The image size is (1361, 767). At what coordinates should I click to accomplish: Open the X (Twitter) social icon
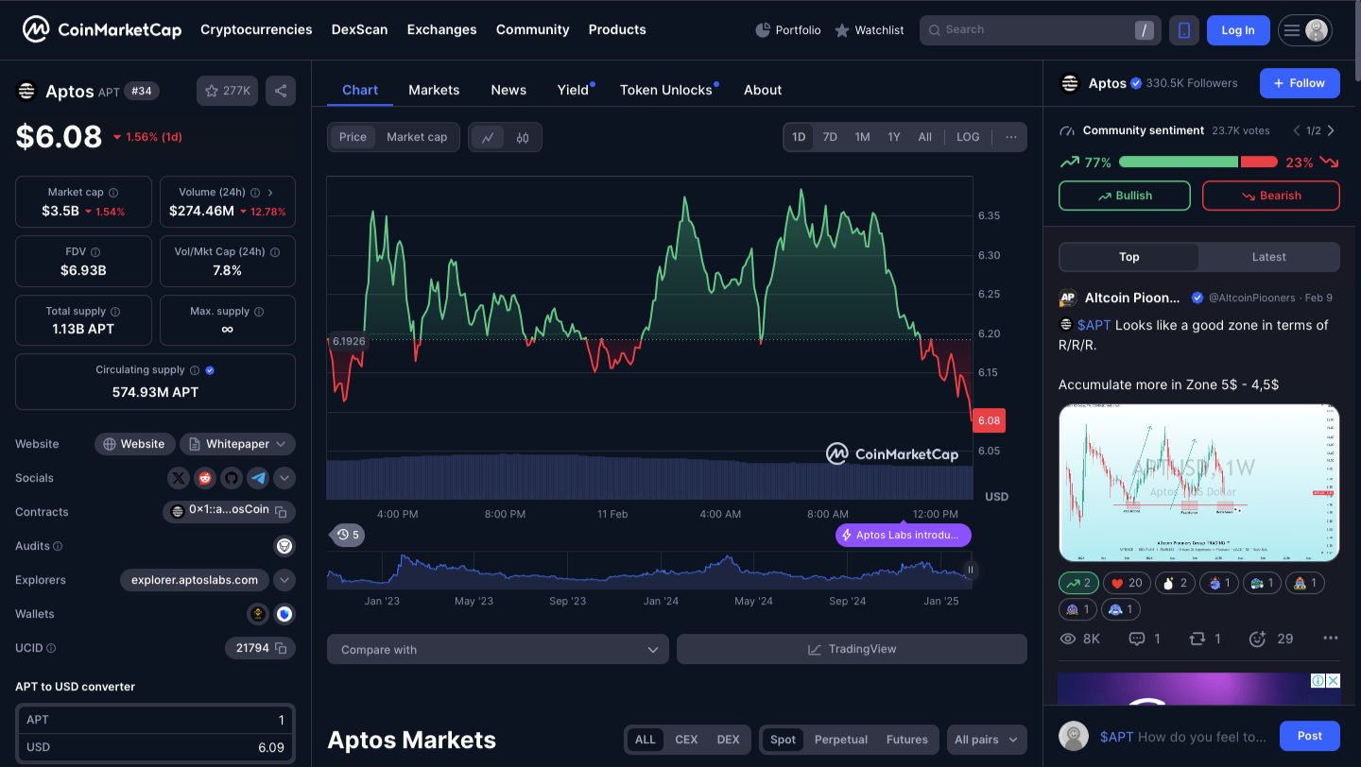click(x=179, y=478)
